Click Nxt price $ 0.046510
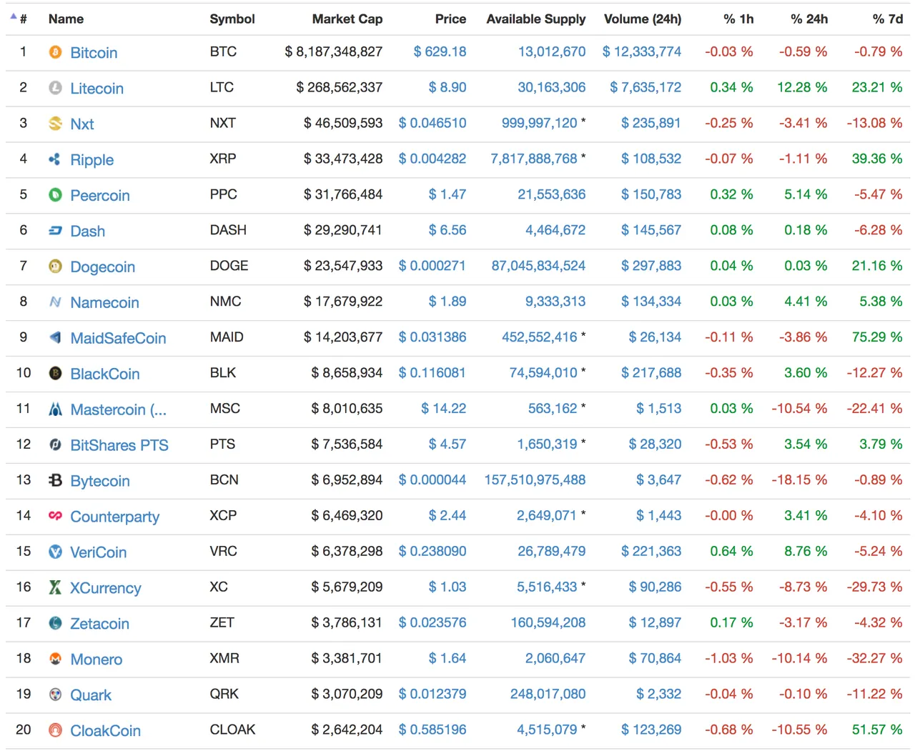Image resolution: width=915 pixels, height=751 pixels. click(432, 123)
